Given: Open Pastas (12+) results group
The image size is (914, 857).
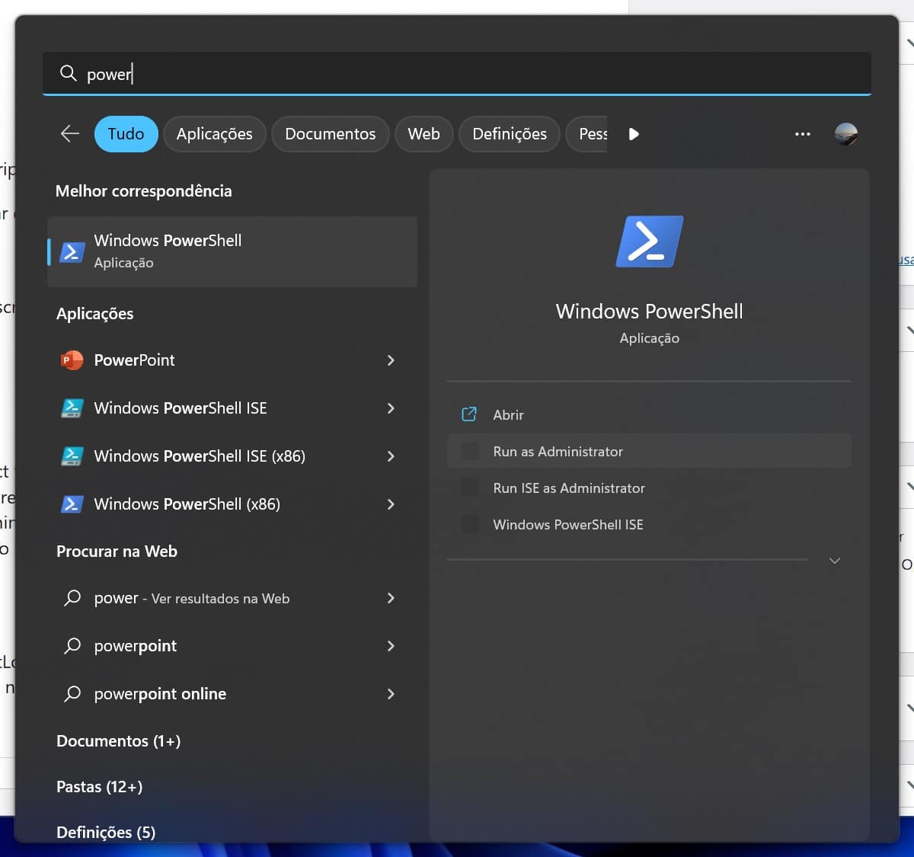Looking at the screenshot, I should [100, 787].
